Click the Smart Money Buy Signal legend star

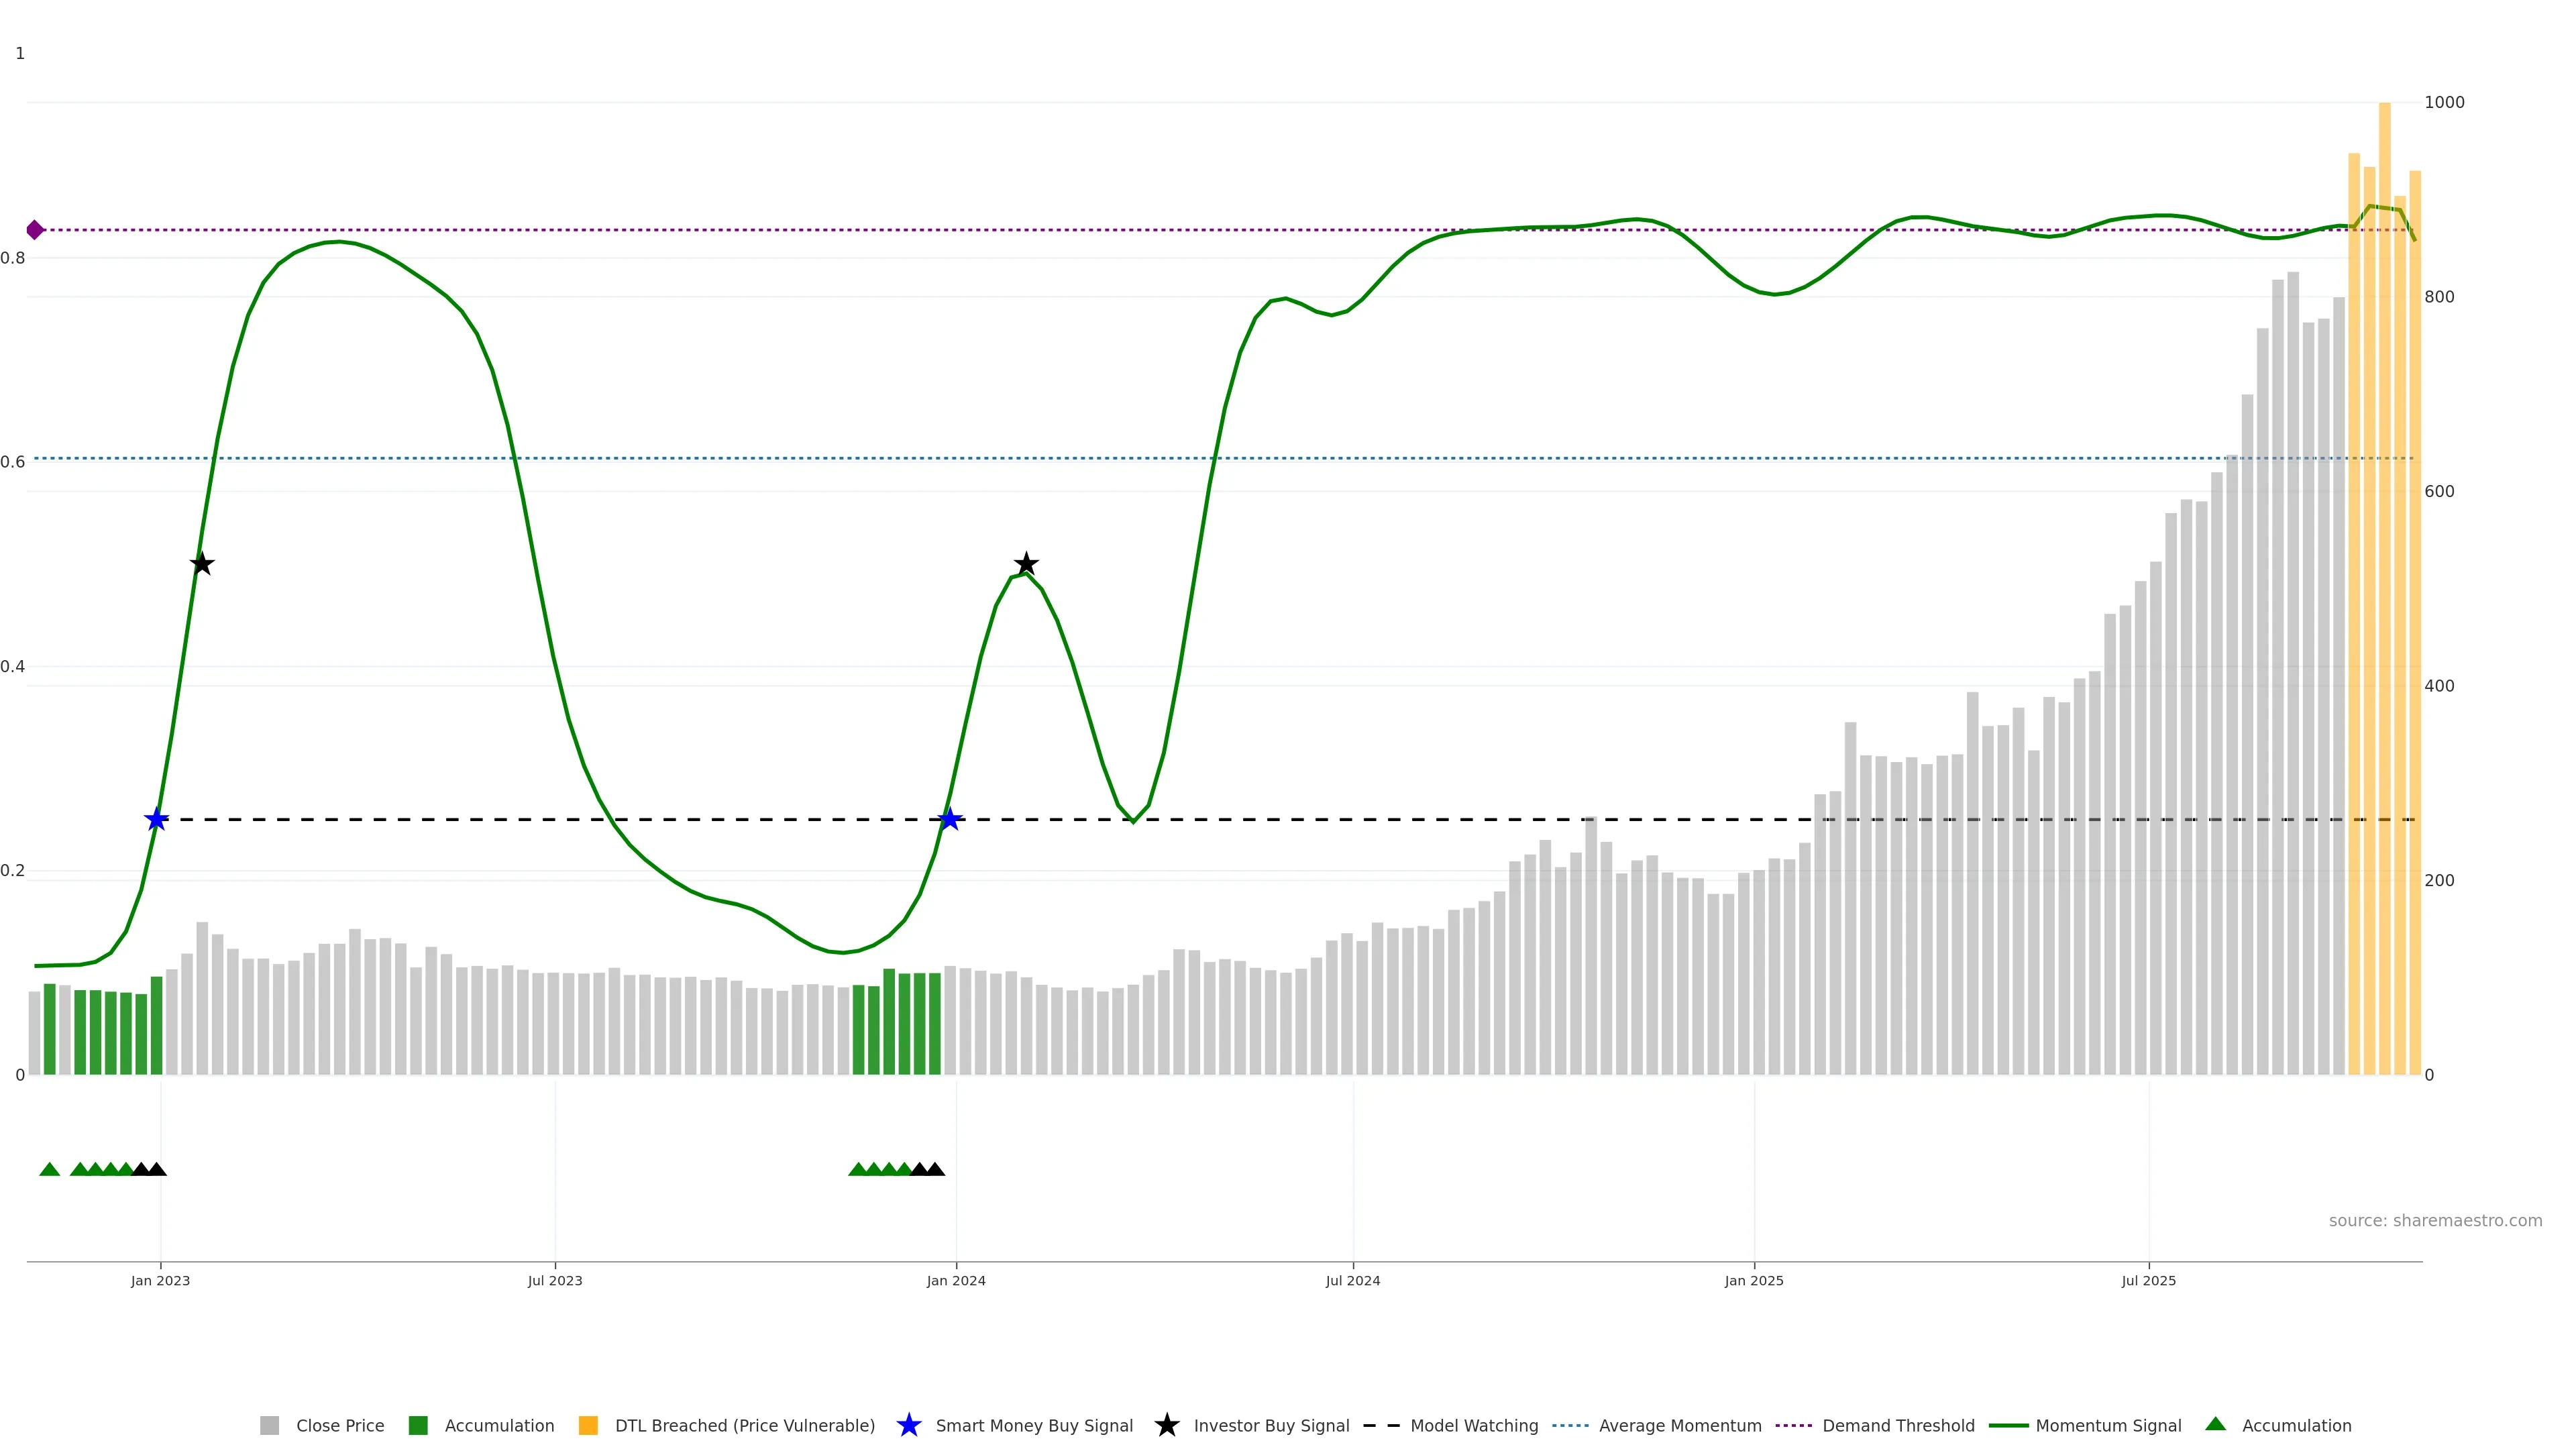click(x=909, y=1425)
